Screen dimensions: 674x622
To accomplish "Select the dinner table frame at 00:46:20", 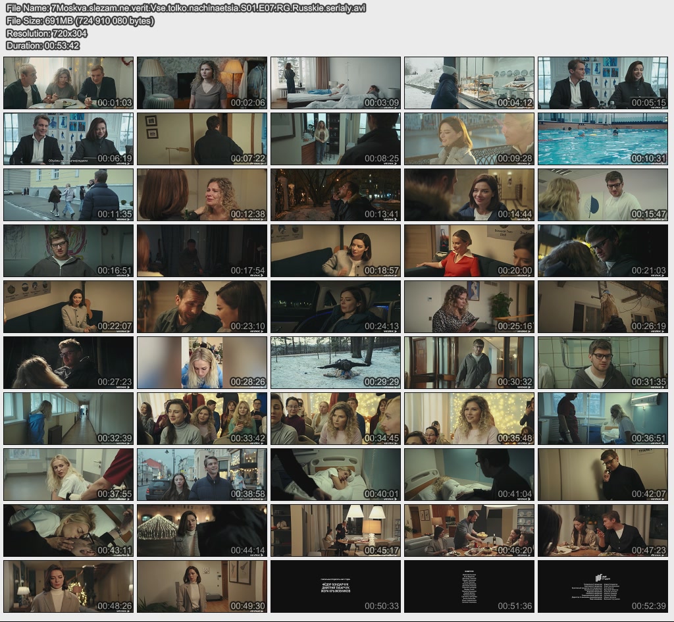I will click(x=469, y=531).
